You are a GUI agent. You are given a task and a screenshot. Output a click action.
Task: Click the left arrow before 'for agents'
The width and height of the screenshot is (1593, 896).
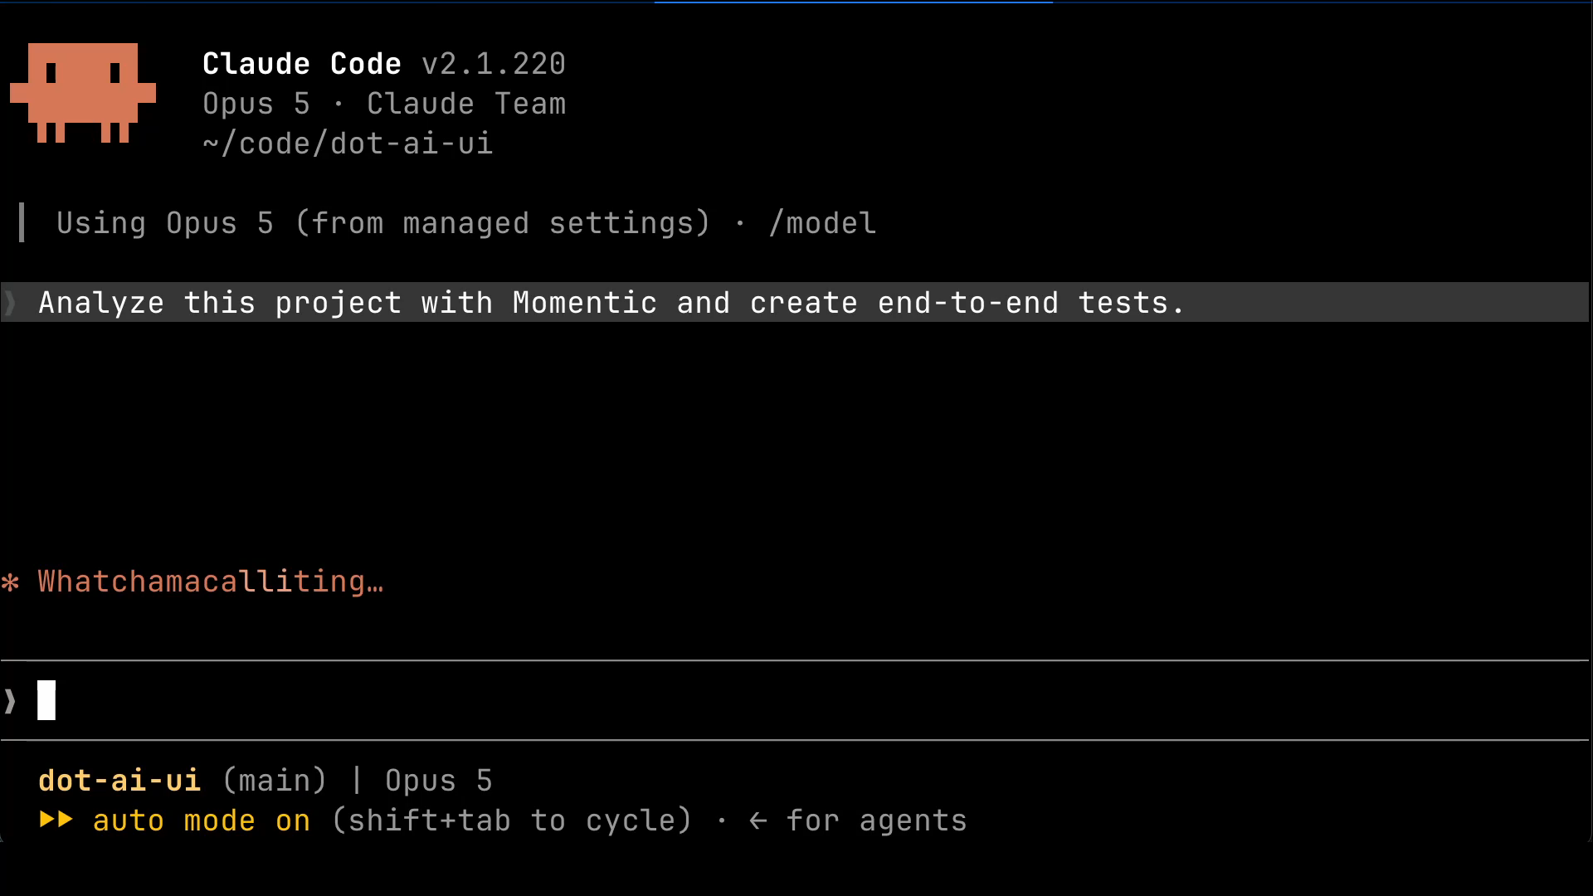pyautogui.click(x=758, y=821)
